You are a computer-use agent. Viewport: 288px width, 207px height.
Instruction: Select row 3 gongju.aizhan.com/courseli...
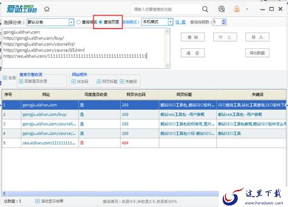144,124
